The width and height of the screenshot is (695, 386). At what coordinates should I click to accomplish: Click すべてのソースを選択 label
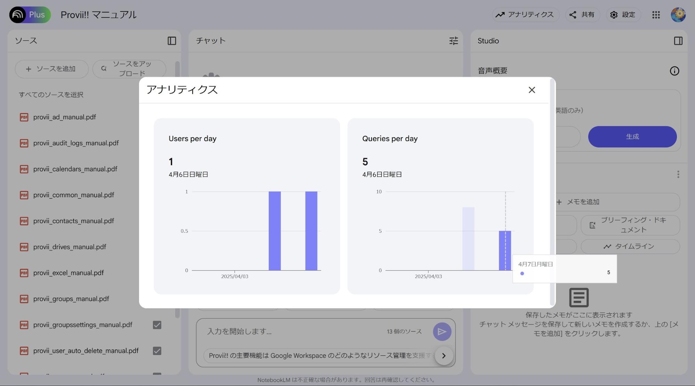51,95
